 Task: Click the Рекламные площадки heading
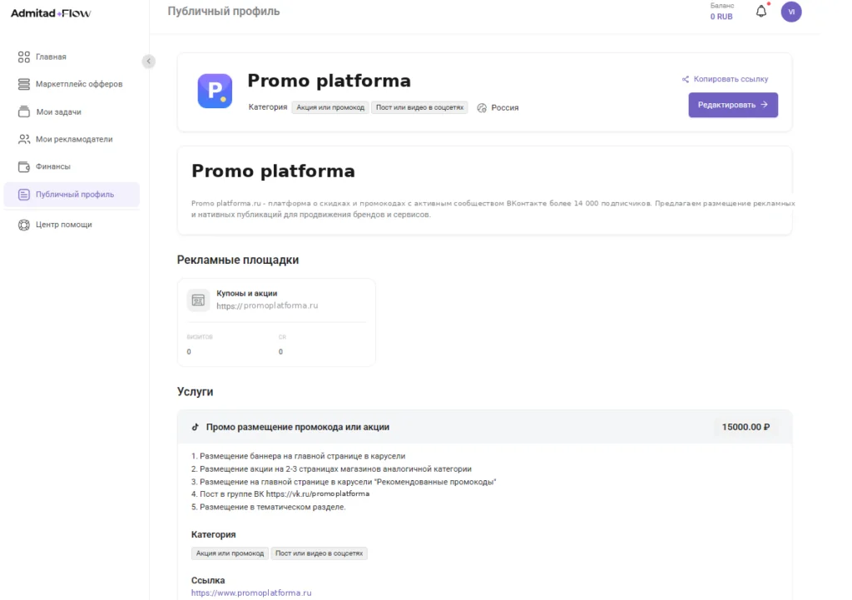coord(238,260)
